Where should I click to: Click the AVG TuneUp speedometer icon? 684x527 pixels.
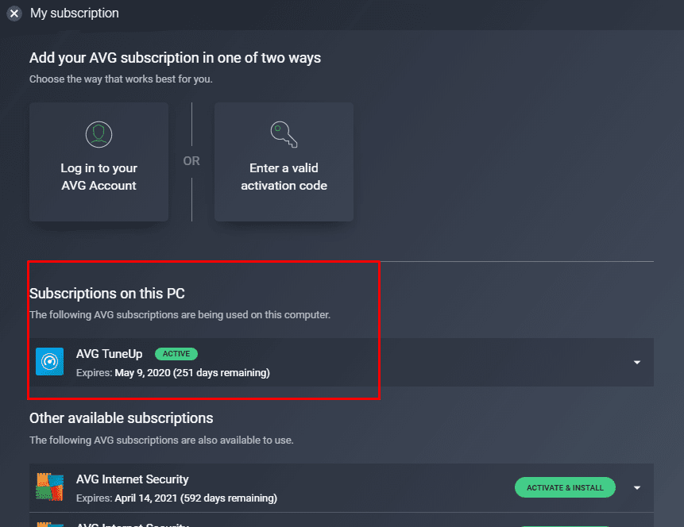tap(50, 361)
